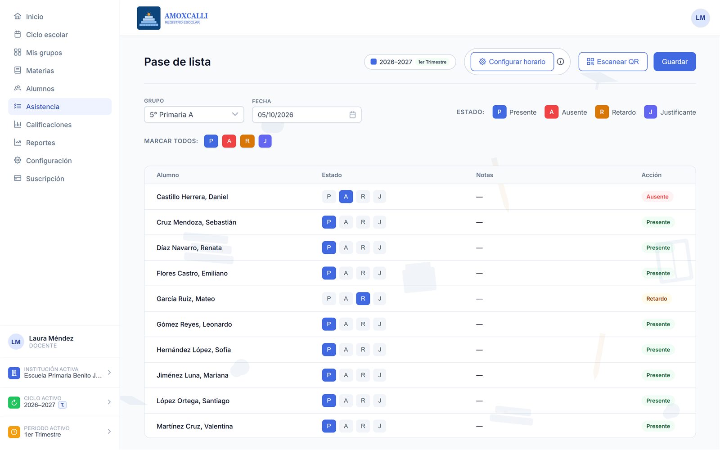
Task: Mark García Ruiz, Mateo as Presente (P)
Action: pos(329,299)
